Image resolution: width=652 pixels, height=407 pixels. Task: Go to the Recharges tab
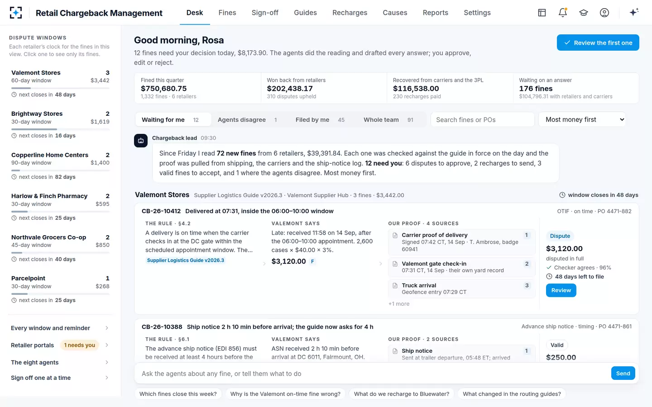(x=350, y=13)
